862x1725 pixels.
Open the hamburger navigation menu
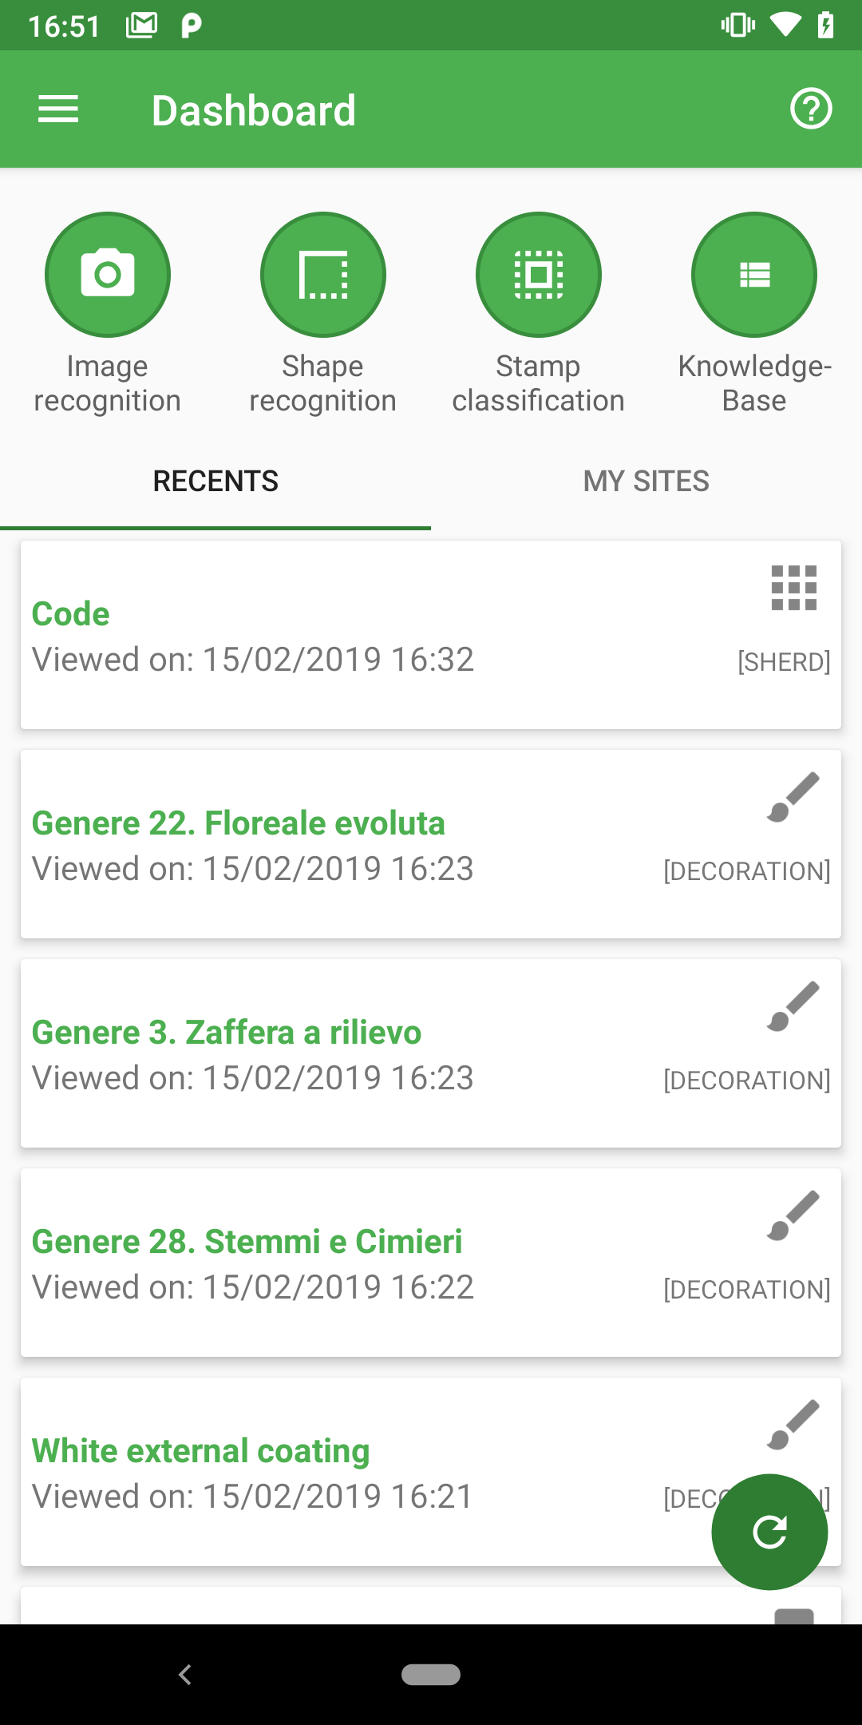58,109
